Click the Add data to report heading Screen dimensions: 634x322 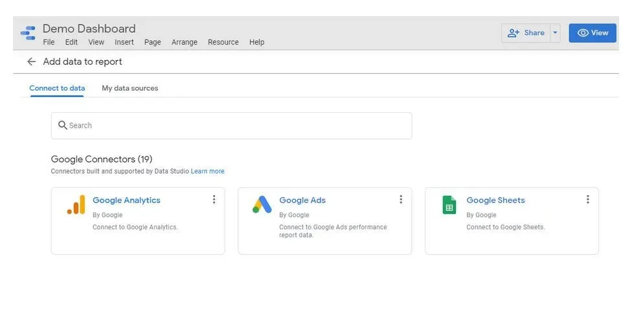click(x=82, y=62)
